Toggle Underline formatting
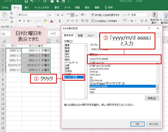Viewport: 168px width, 132px height. point(28,21)
